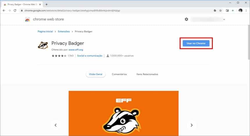Reload the current page
Screen dimensions: 250x136
15,10
